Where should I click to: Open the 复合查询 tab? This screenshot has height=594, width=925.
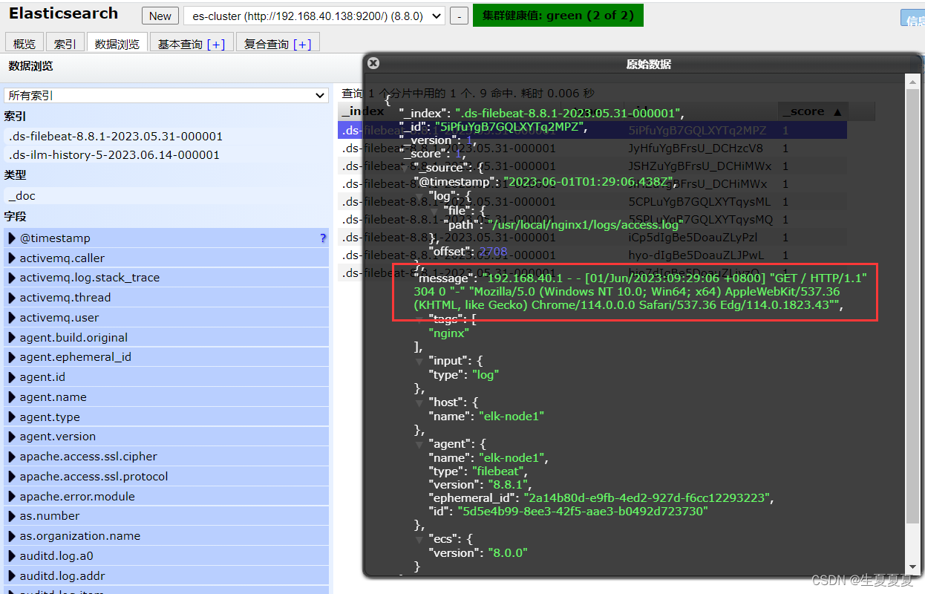(x=278, y=44)
